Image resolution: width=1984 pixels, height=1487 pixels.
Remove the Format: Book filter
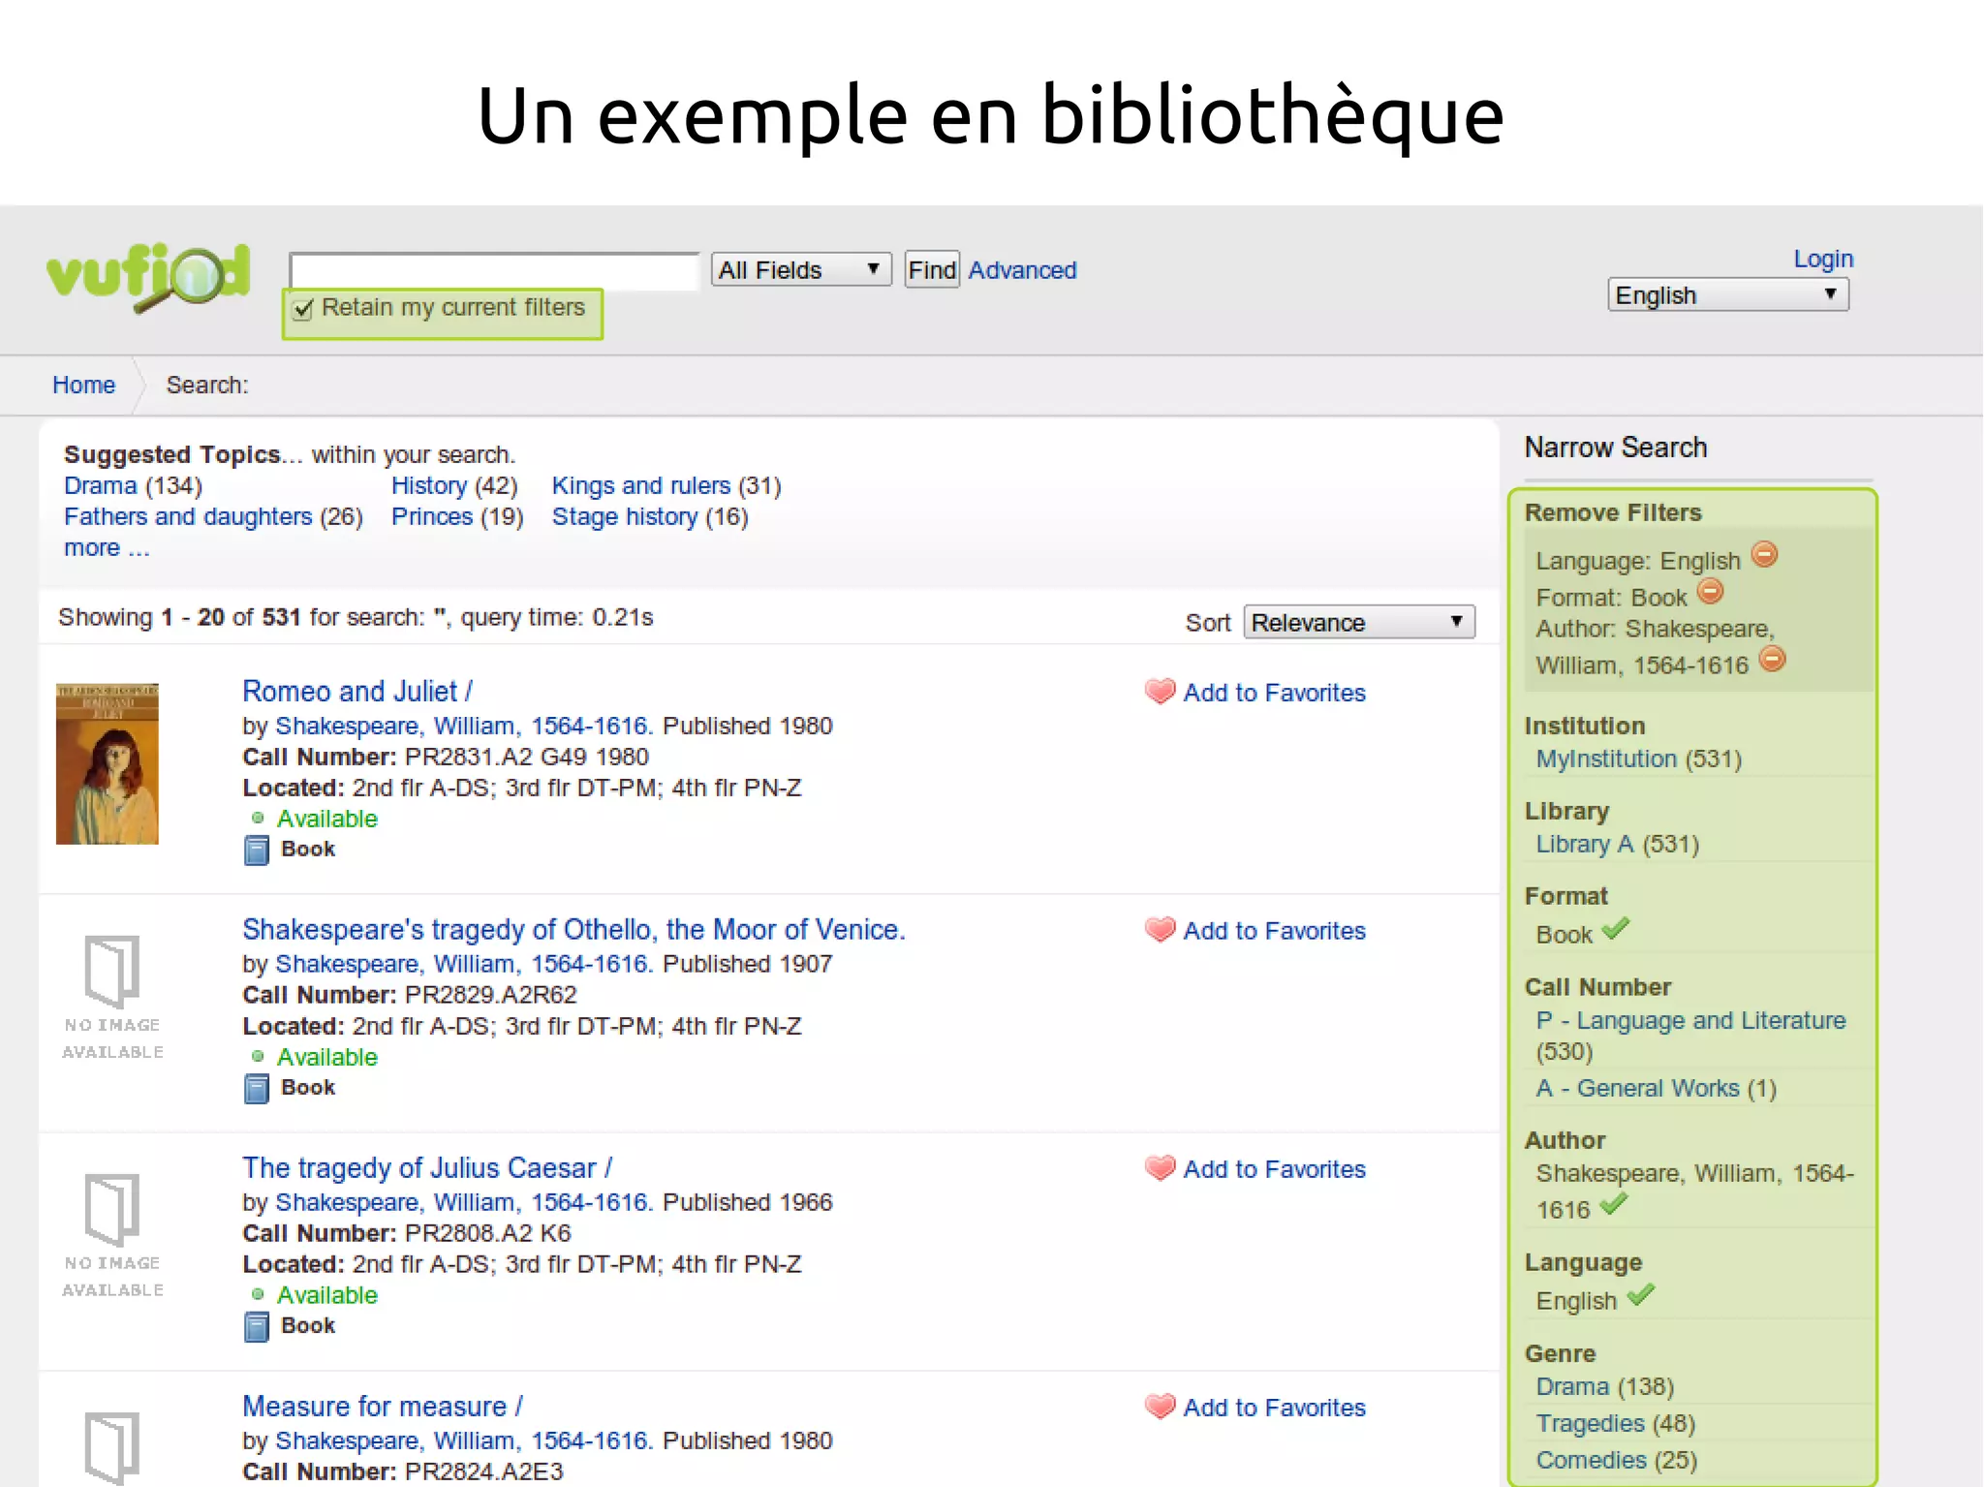[1711, 591]
